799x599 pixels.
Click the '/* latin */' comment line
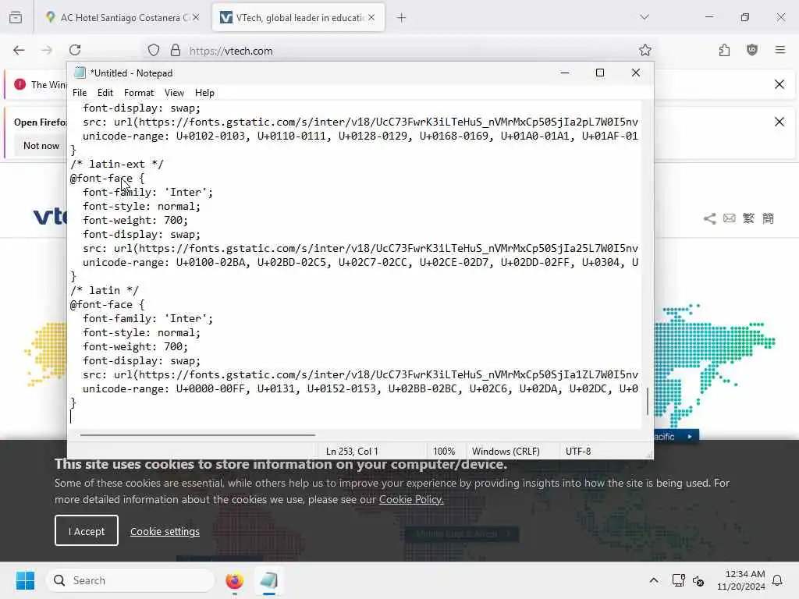click(105, 290)
